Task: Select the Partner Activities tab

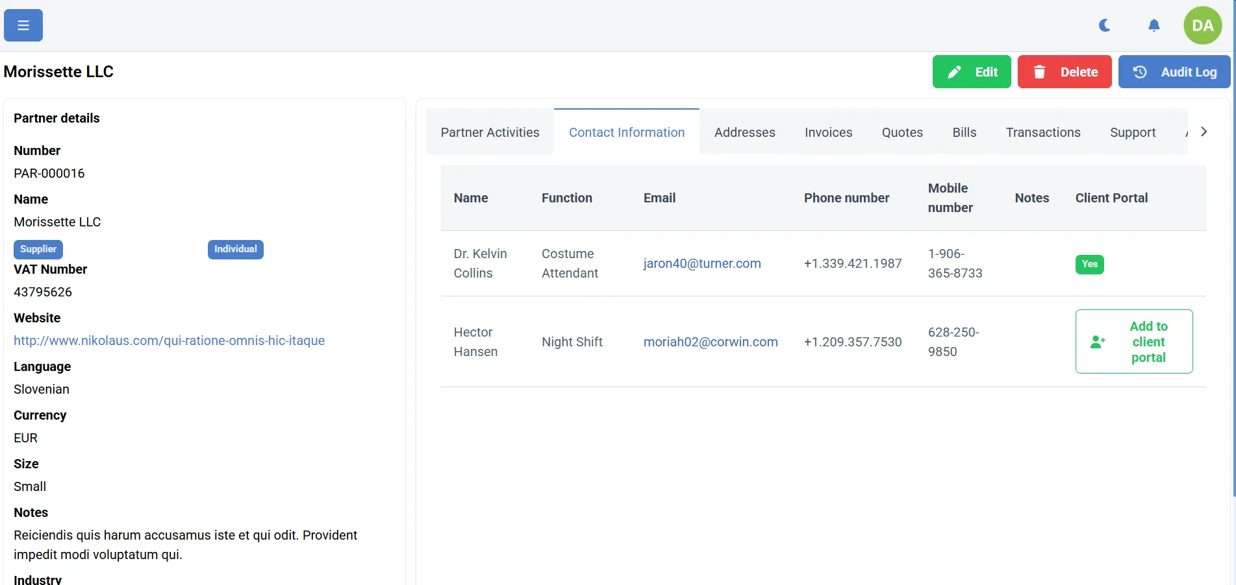Action: (490, 132)
